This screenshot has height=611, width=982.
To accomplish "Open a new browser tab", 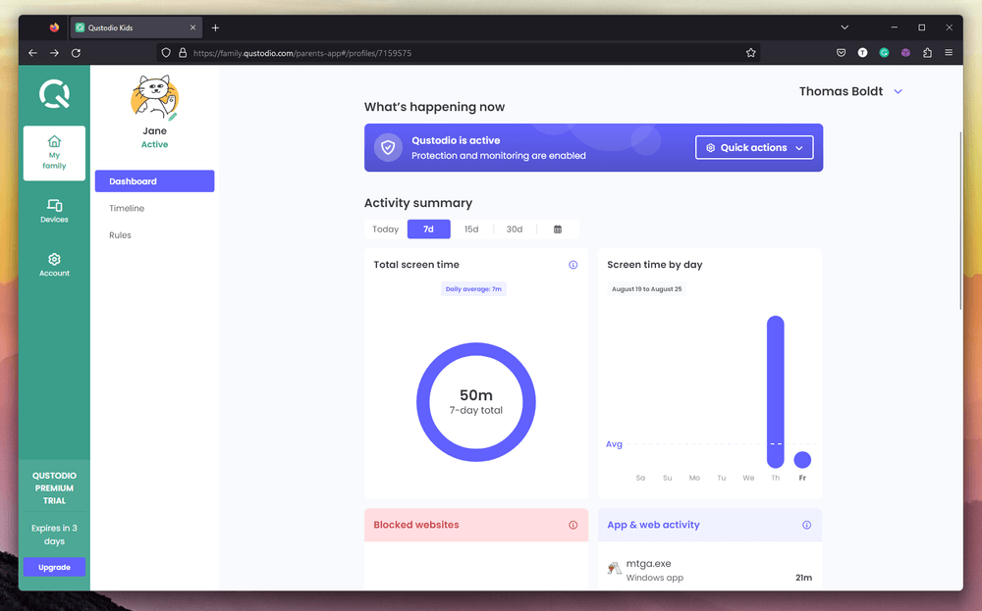I will pos(215,27).
